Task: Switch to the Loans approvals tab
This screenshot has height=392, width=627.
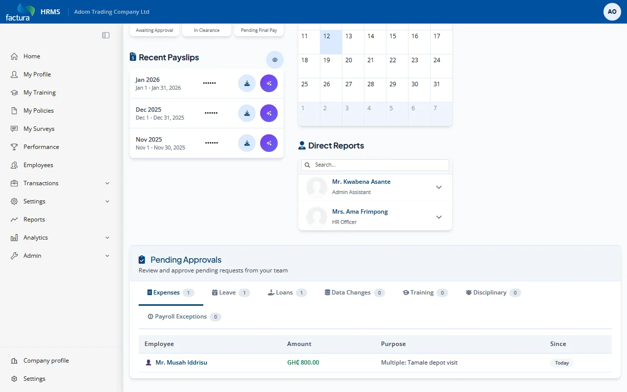Action: point(287,293)
